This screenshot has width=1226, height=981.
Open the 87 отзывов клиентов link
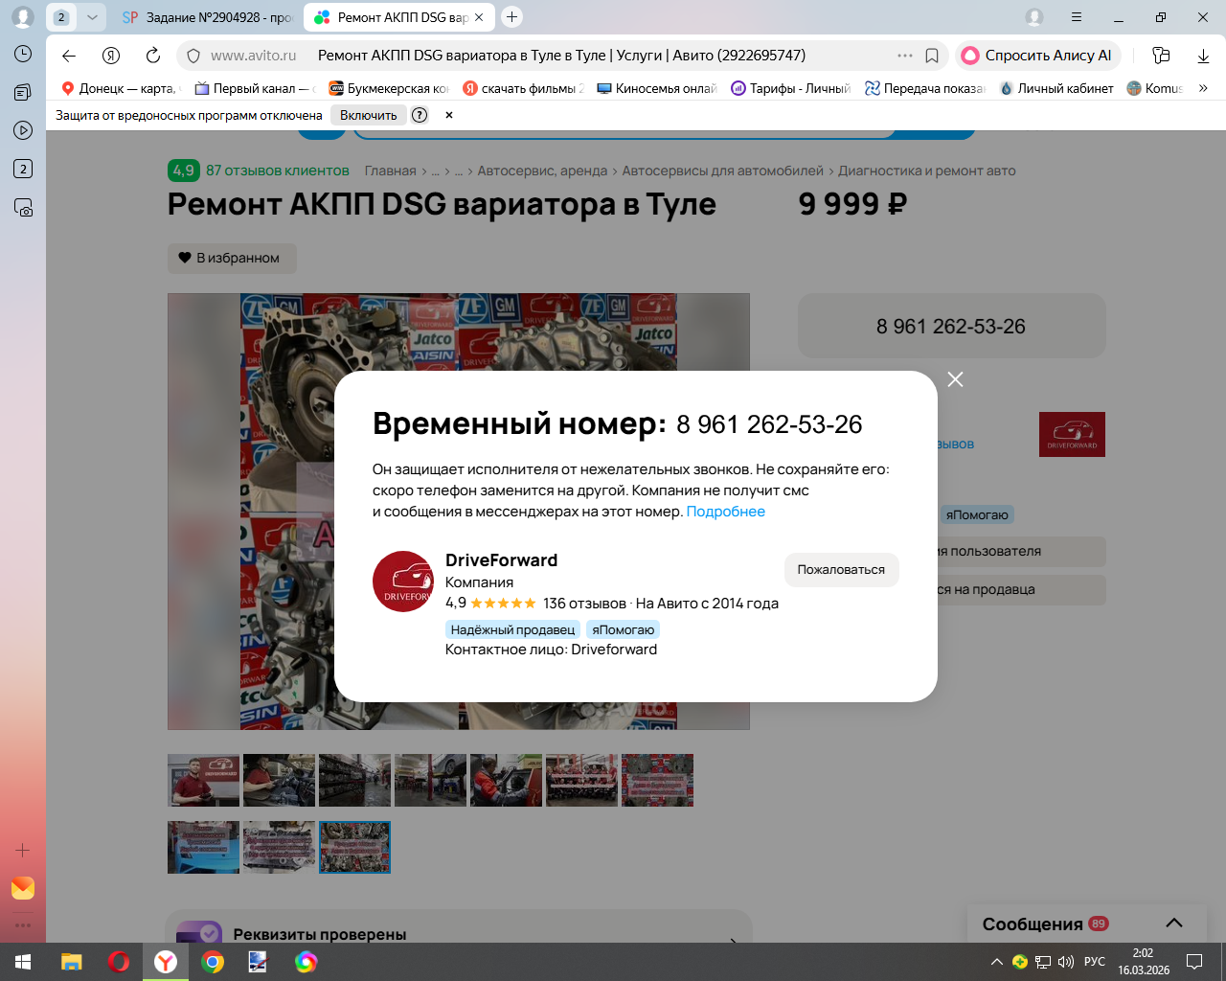tap(278, 171)
